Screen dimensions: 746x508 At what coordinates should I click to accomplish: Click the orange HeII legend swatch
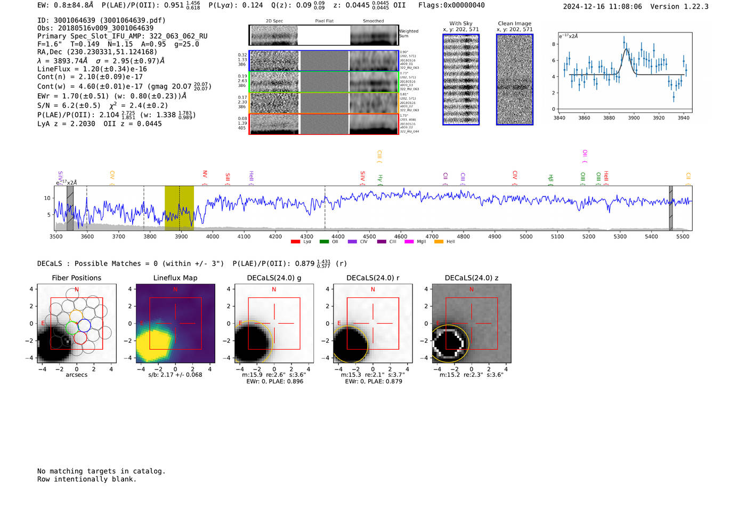click(x=439, y=241)
